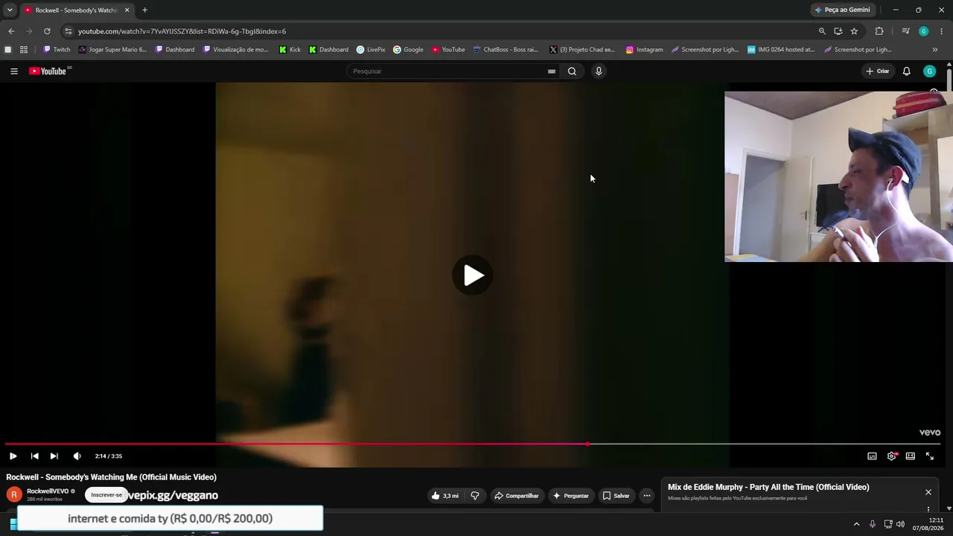Open the RockwellVEVO channel avatar
This screenshot has width=953, height=536.
tap(14, 495)
